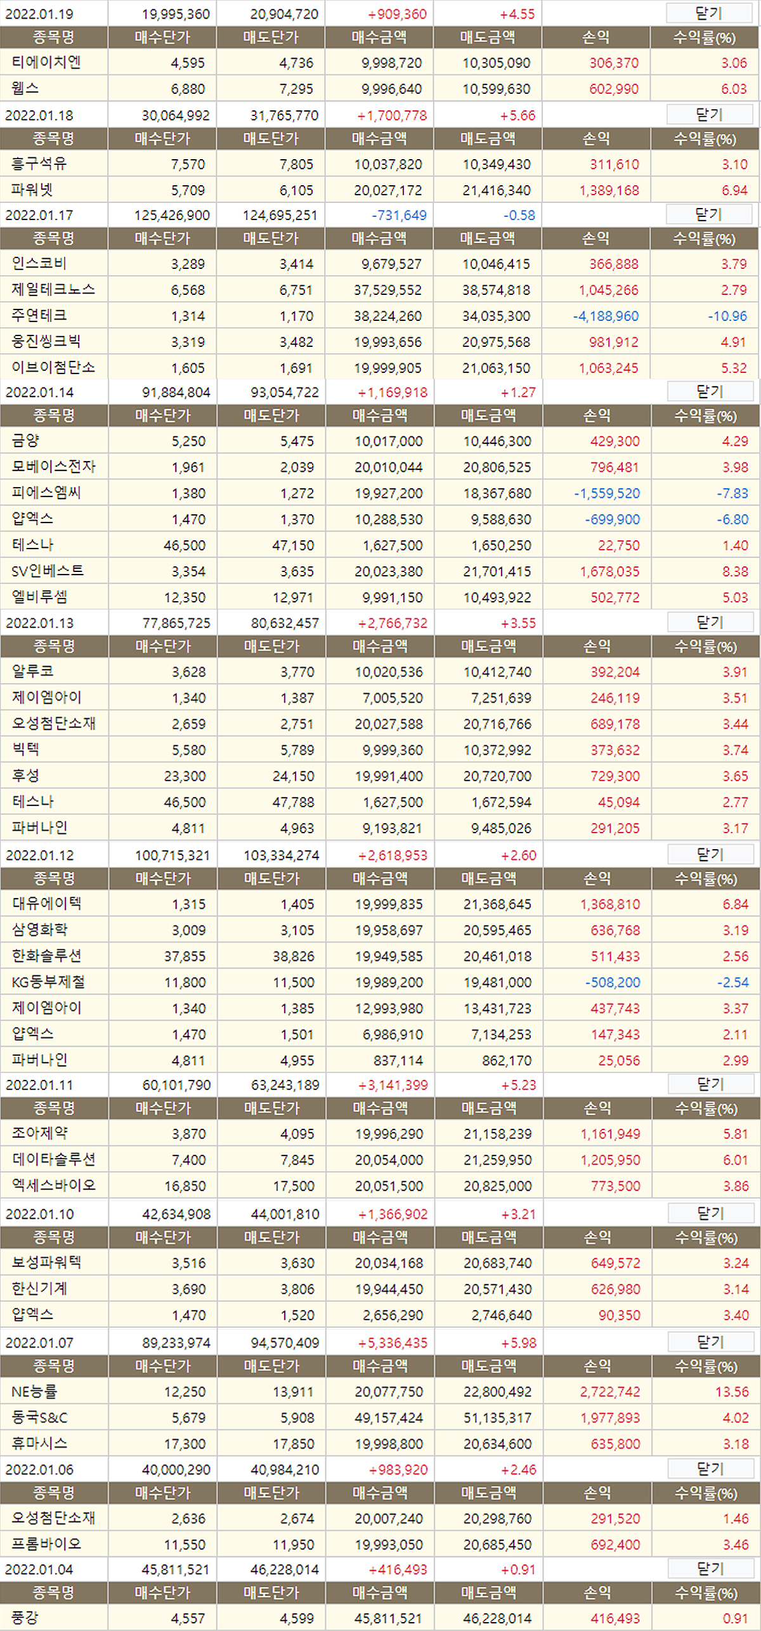The height and width of the screenshot is (1631, 761).
Task: Select the 보성파워텍 entry
Action: pos(47,1263)
